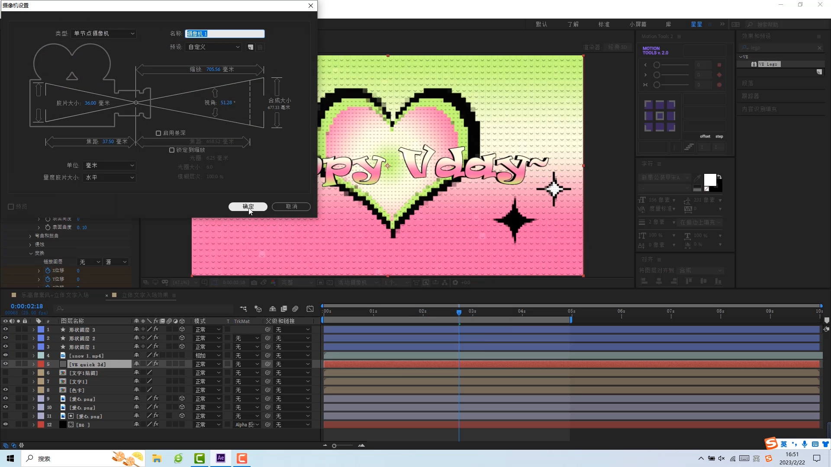Click the lock column header icon
This screenshot has width=831, height=467.
[25, 321]
